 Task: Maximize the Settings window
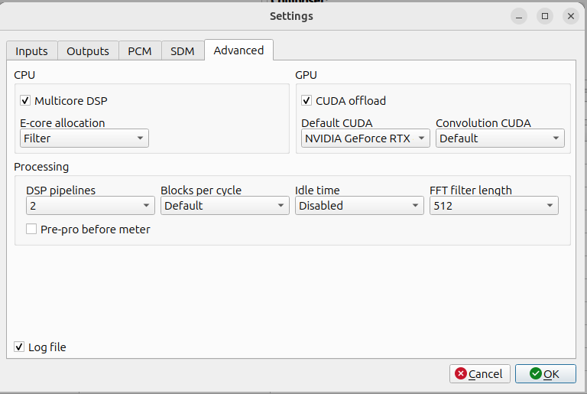pos(544,16)
